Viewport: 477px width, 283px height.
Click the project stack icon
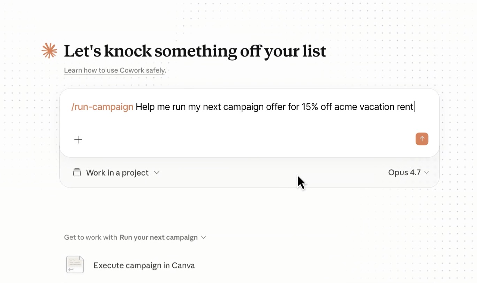77,173
